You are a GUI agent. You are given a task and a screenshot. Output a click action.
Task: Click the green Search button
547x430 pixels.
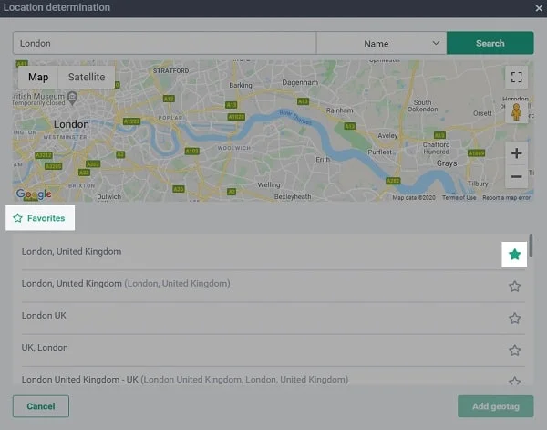(x=490, y=43)
